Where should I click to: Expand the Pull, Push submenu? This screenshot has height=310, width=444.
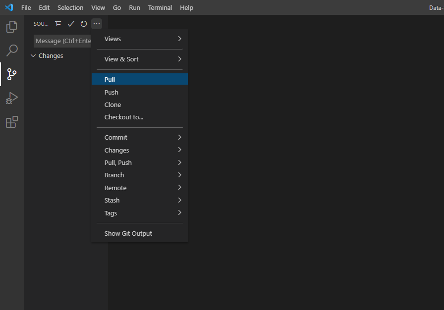click(140, 162)
